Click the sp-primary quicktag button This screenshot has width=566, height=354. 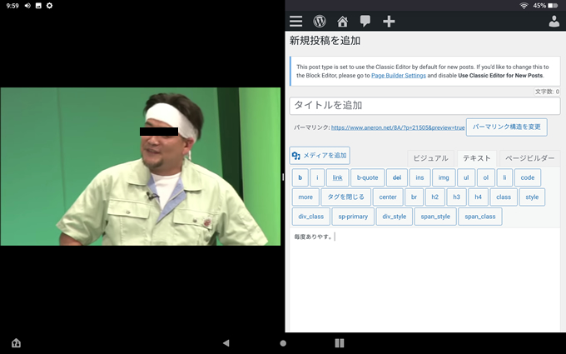pos(353,217)
